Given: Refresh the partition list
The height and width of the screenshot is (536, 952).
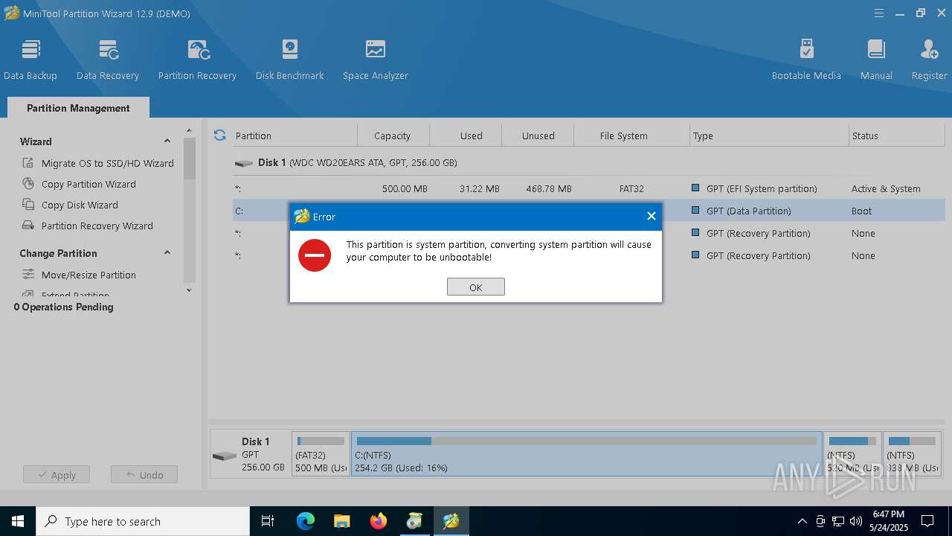Looking at the screenshot, I should (x=219, y=135).
